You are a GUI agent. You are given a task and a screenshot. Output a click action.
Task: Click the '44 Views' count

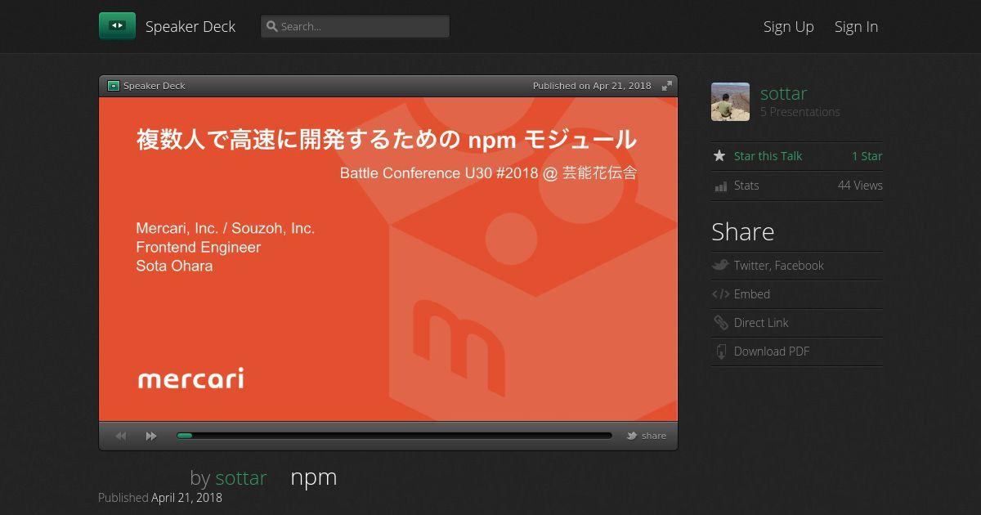pyautogui.click(x=860, y=186)
